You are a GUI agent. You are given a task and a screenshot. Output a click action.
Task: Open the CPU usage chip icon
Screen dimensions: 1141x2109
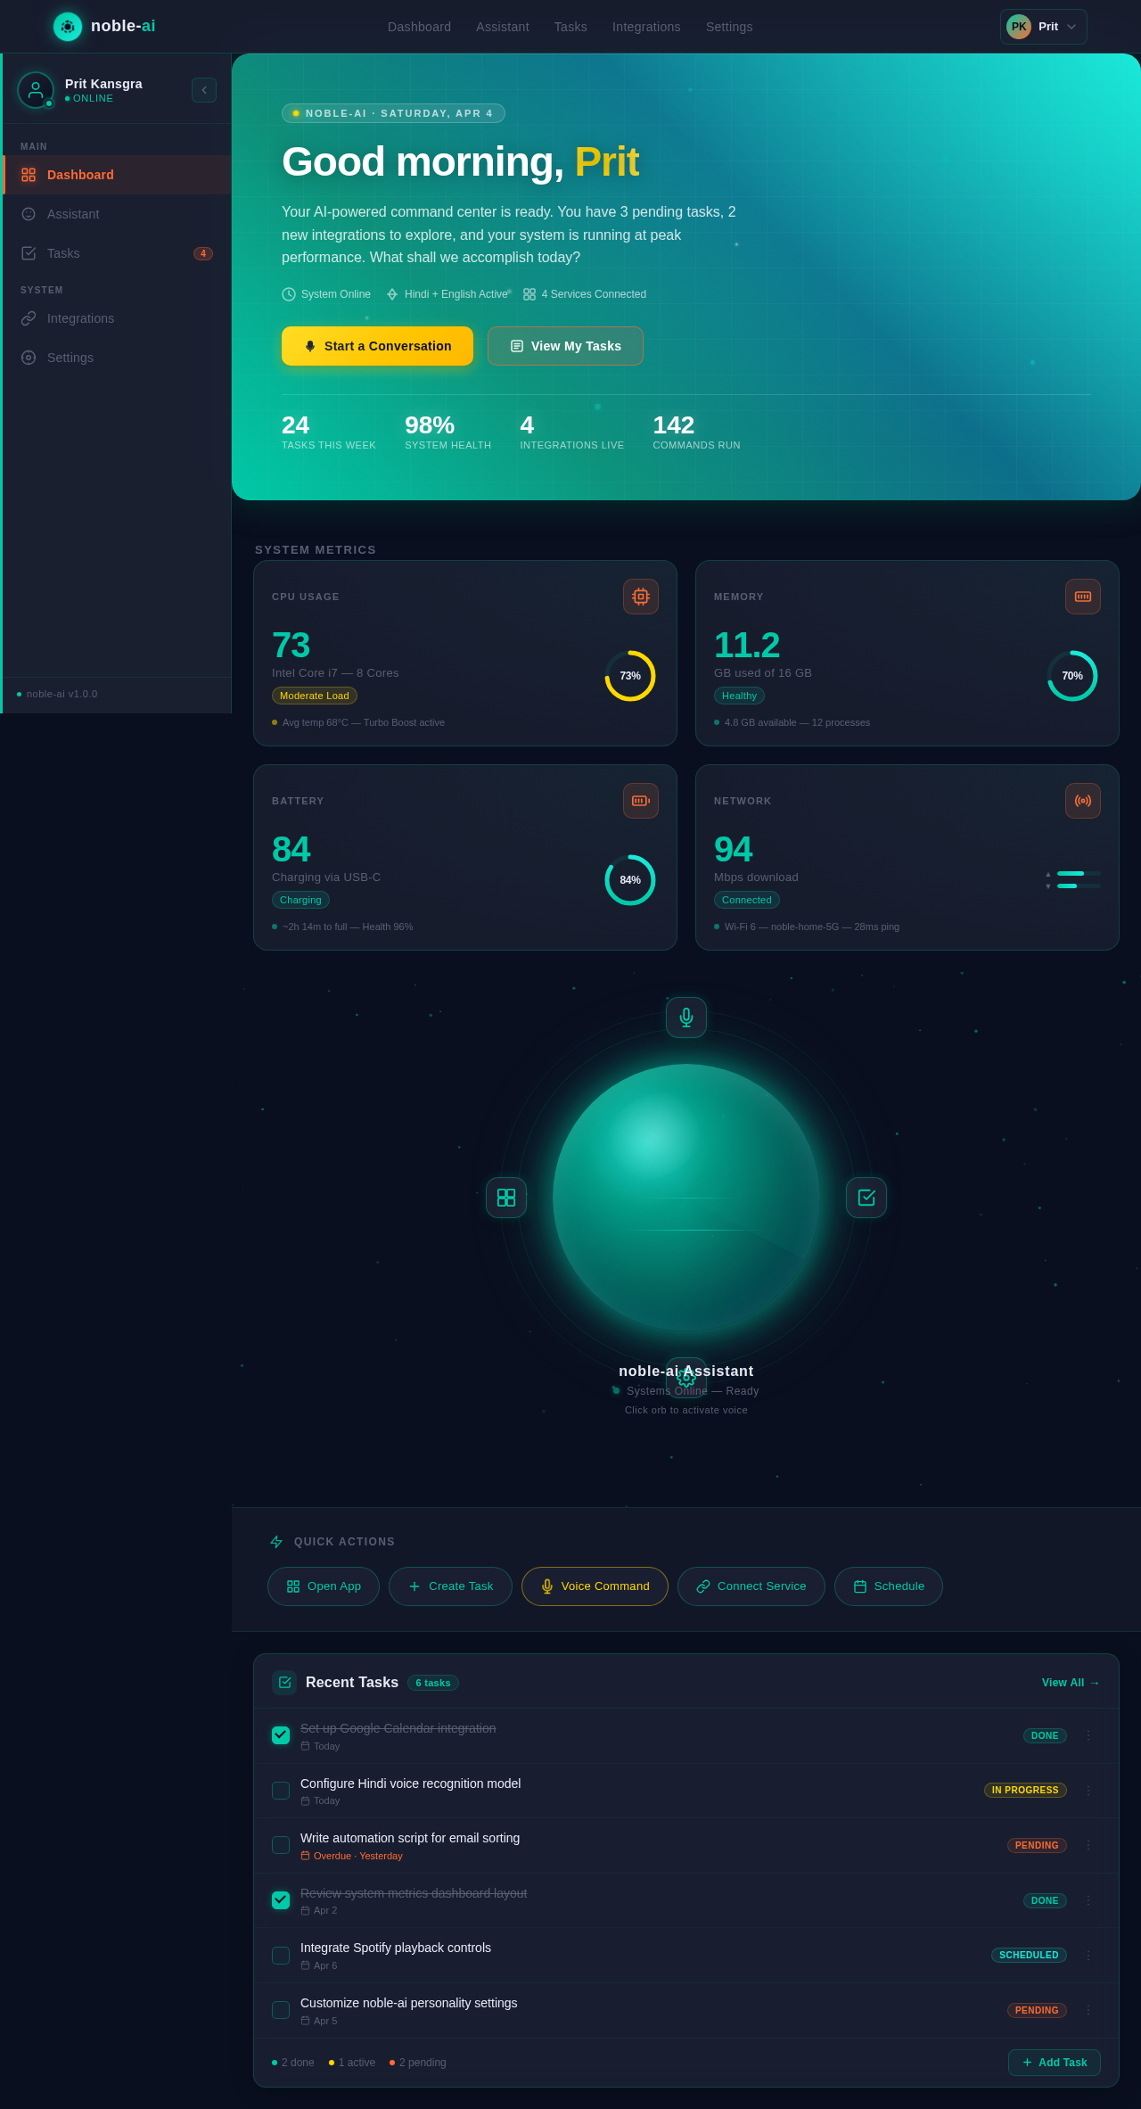pyautogui.click(x=641, y=597)
